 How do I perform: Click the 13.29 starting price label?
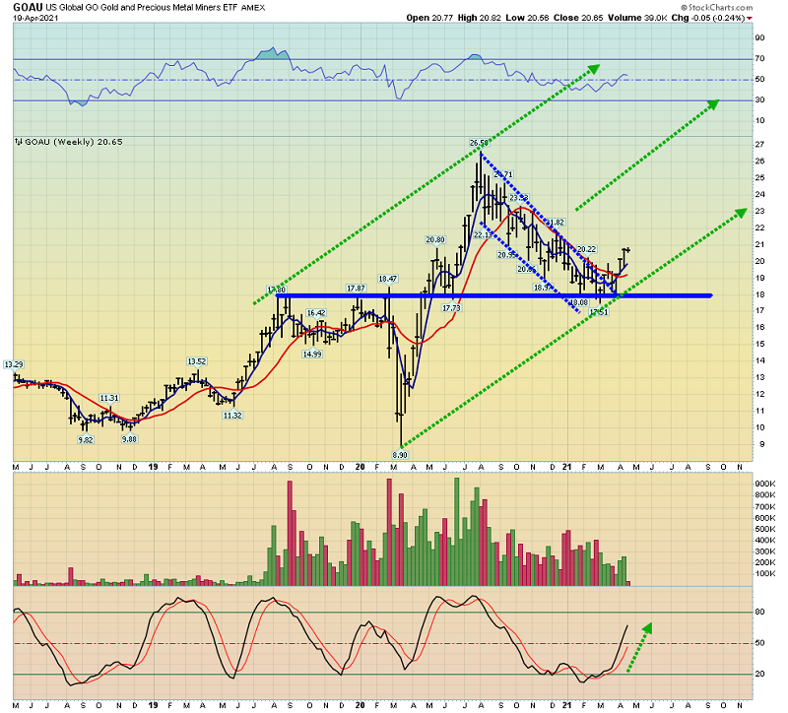click(x=14, y=364)
